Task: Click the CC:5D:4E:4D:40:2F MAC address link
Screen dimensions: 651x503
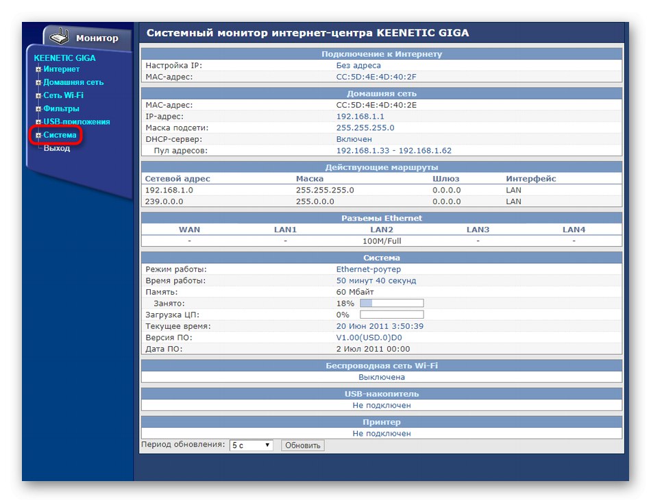Action: point(376,77)
